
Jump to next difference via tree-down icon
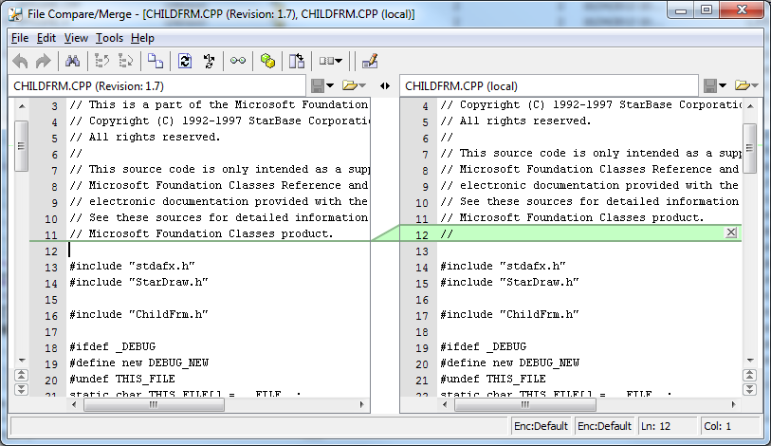coord(125,61)
